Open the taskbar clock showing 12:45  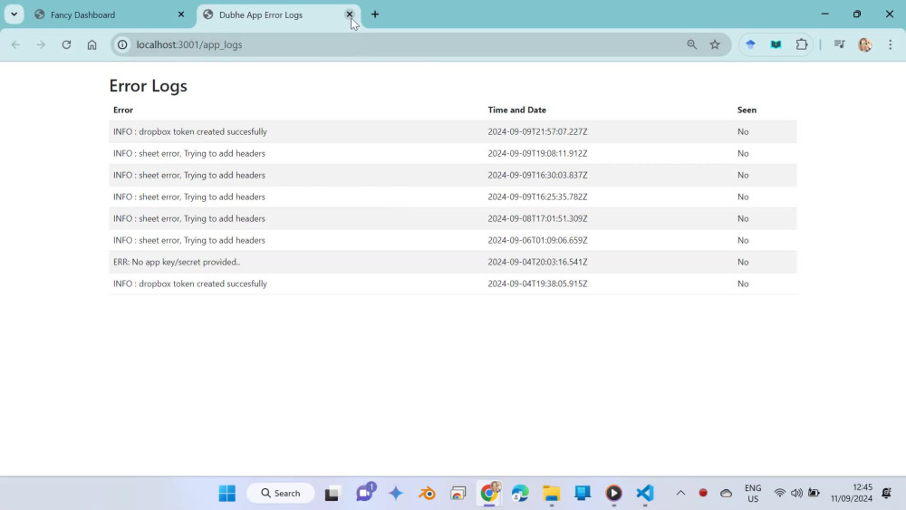852,494
